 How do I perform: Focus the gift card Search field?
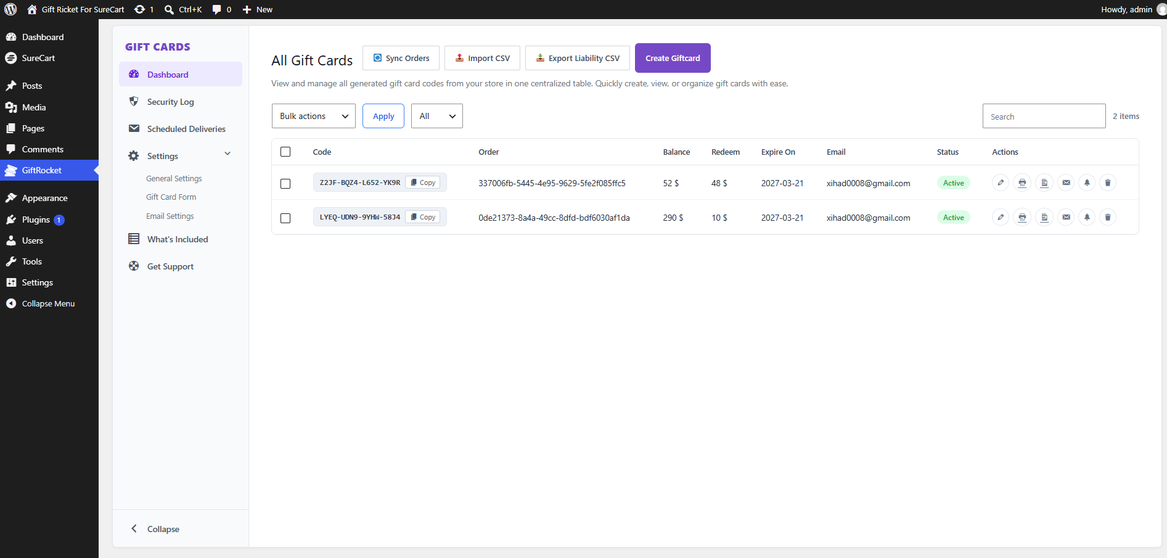tap(1044, 116)
